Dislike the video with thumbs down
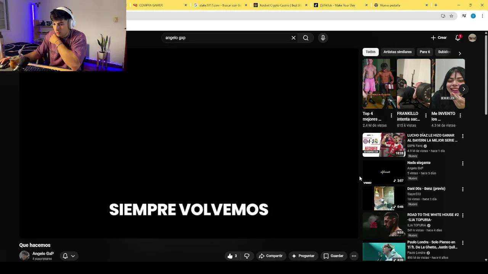Viewport: 488px width, 274px height. pos(247,256)
